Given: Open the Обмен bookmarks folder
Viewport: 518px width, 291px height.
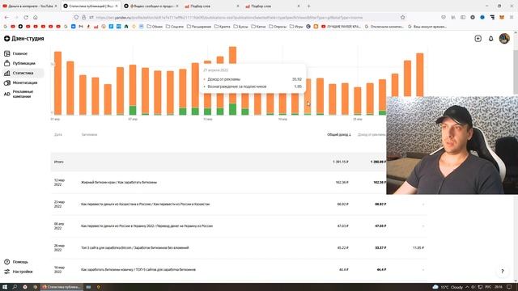Looking at the screenshot, I should click(x=155, y=27).
